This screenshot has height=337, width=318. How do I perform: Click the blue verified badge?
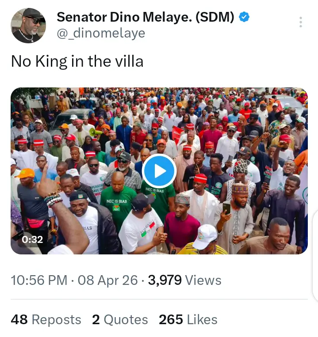tap(245, 17)
